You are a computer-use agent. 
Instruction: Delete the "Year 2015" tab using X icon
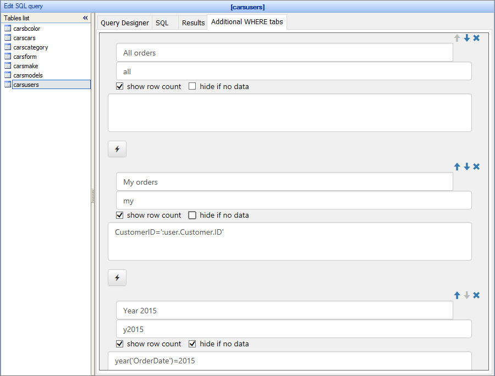[x=476, y=295]
